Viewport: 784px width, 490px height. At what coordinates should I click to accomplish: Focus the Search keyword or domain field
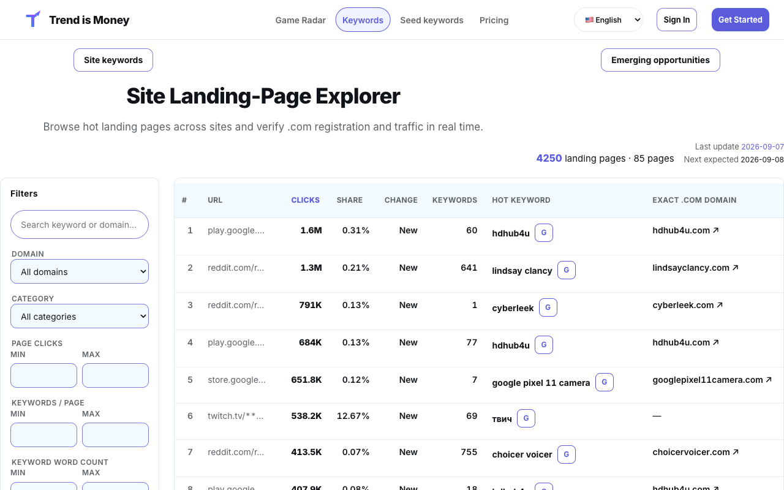tap(80, 225)
